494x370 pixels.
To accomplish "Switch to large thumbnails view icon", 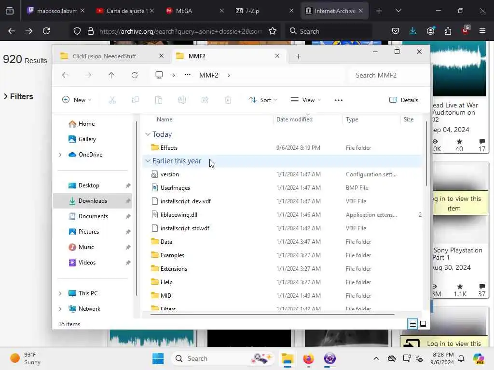I will click(x=423, y=324).
